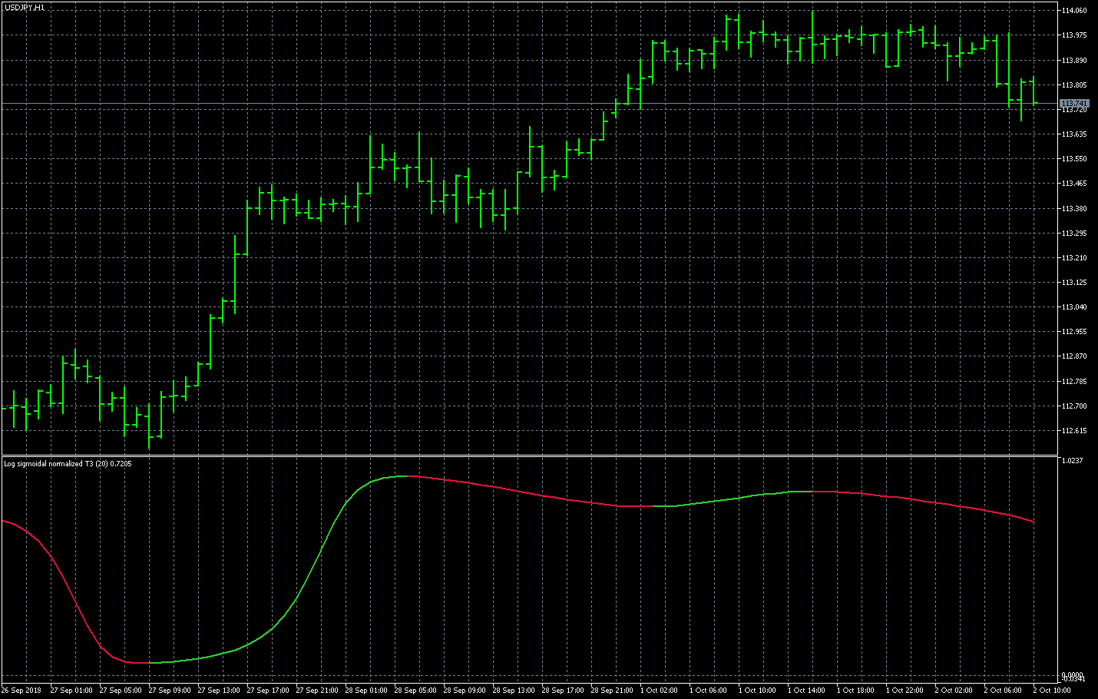Viewport: 1098px width, 699px height.
Task: Click the 28 Sep 01:00 time label
Action: (x=366, y=691)
